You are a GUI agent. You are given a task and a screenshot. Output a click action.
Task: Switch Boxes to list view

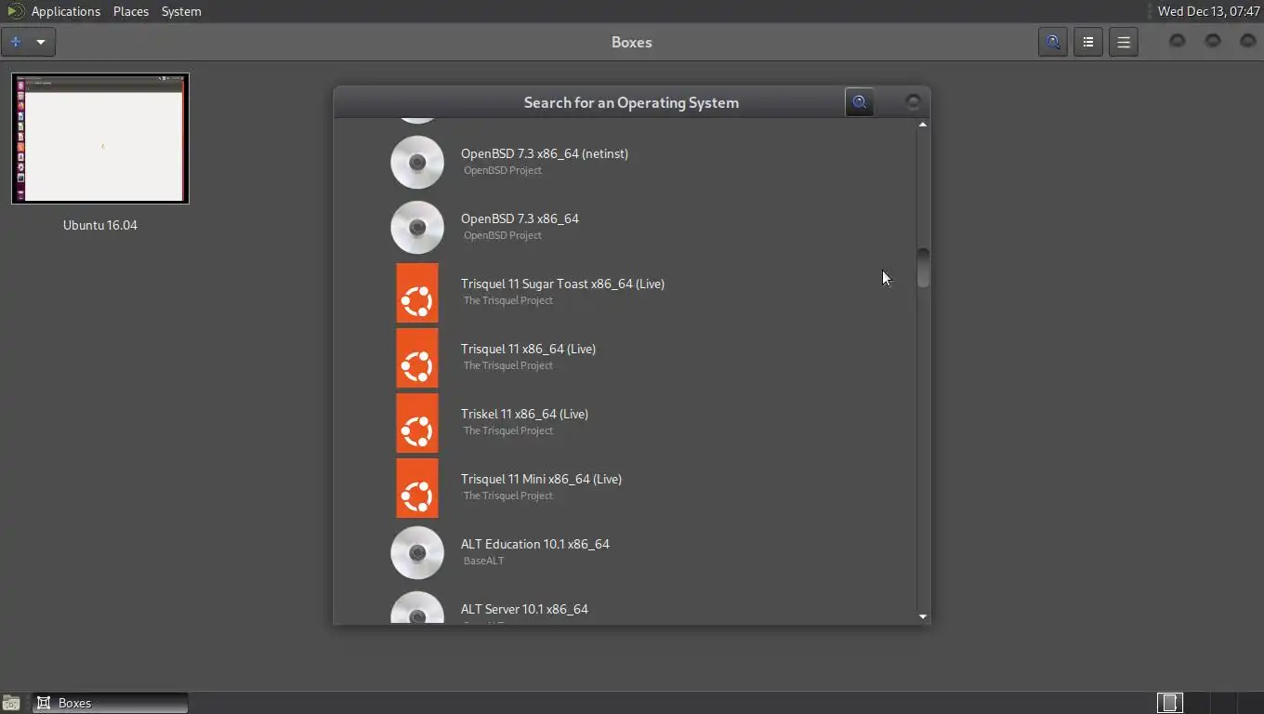pos(1088,42)
